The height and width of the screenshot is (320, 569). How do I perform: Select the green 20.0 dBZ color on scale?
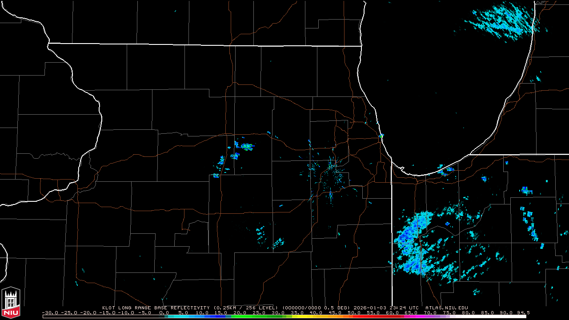point(240,316)
